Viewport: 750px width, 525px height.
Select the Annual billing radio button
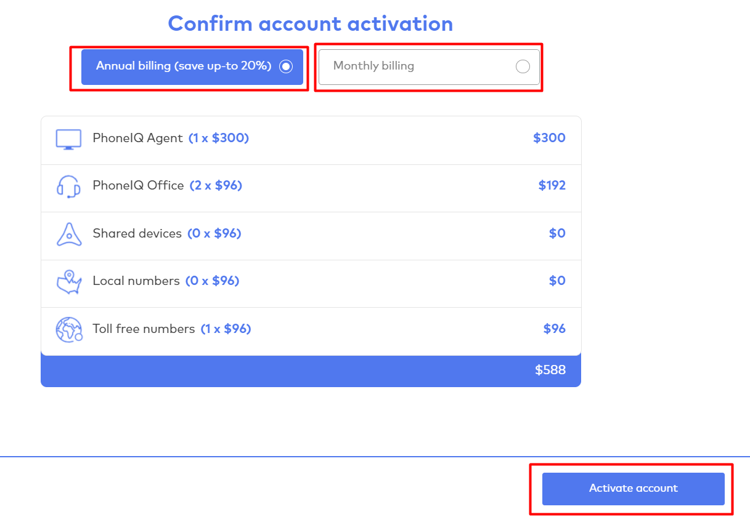coord(286,66)
